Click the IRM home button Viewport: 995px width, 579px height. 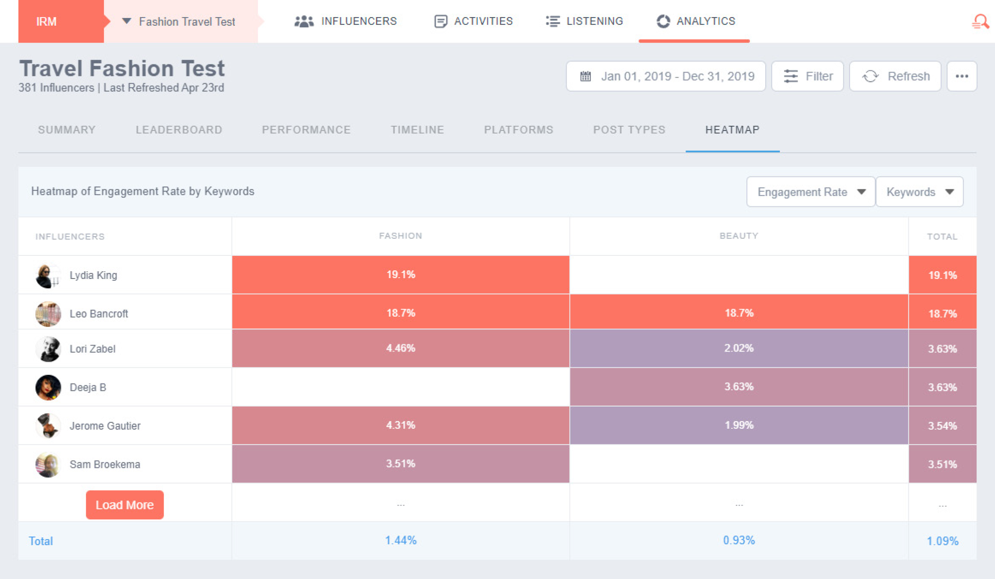click(47, 21)
